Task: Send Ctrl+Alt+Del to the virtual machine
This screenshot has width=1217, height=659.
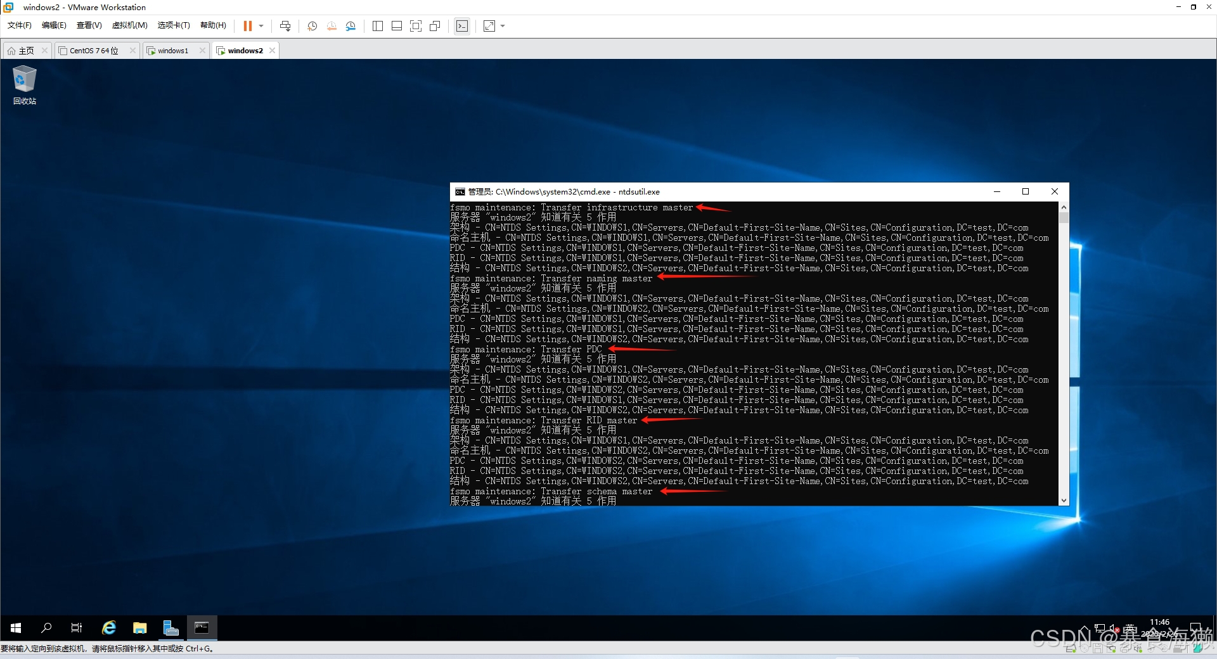Action: point(285,26)
